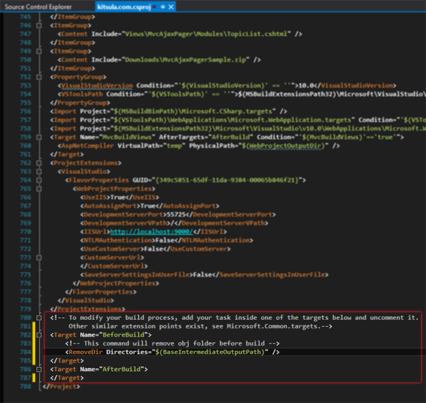Collapse CustomServerUrl node at line 773
This screenshot has width=426, height=403.
coord(39,258)
